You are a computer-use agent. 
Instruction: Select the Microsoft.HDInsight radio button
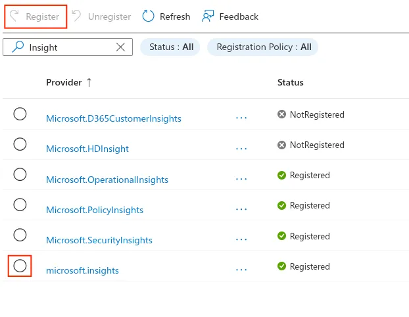tap(20, 144)
